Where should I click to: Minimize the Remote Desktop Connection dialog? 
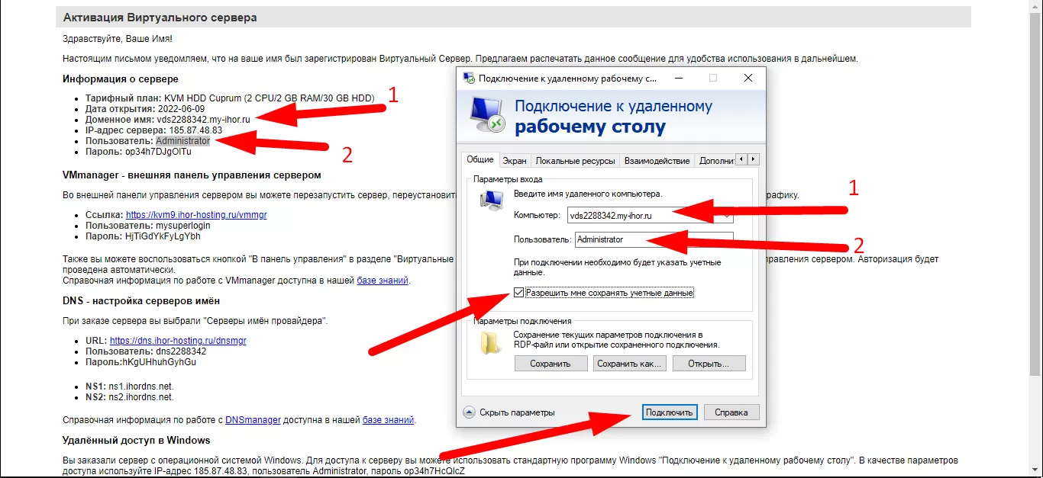click(x=678, y=78)
